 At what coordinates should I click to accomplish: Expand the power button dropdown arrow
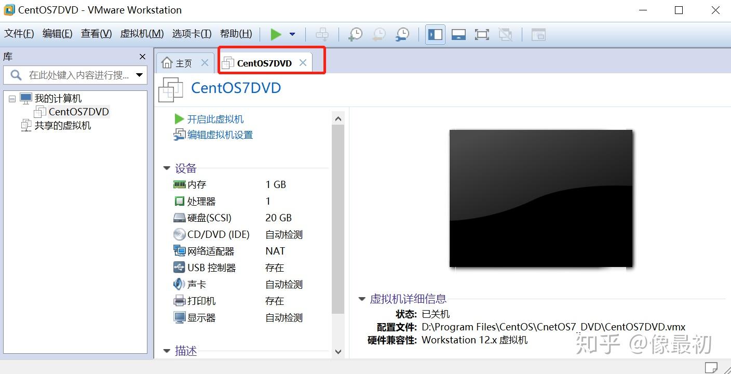[292, 34]
